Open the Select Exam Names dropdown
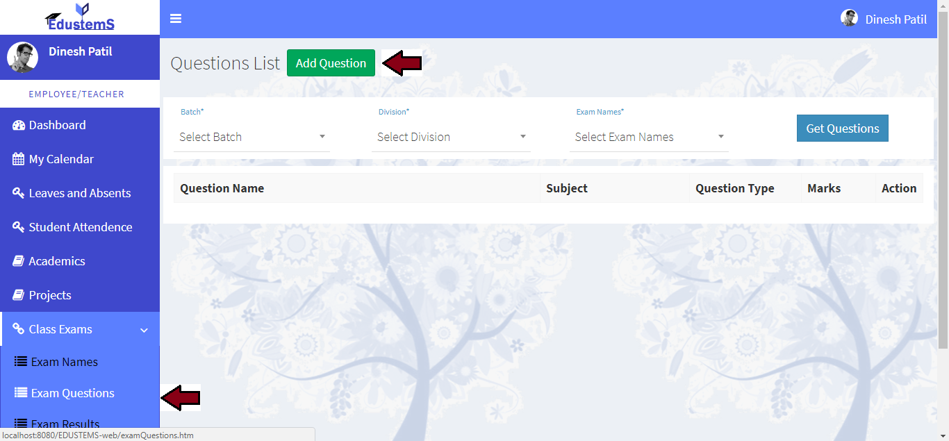The height and width of the screenshot is (441, 949). pyautogui.click(x=649, y=137)
